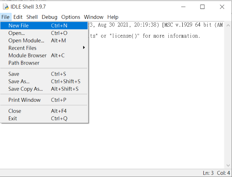Viewport: 232px width, 177px height.
Task: Select Open Module... entry
Action: coord(44,40)
